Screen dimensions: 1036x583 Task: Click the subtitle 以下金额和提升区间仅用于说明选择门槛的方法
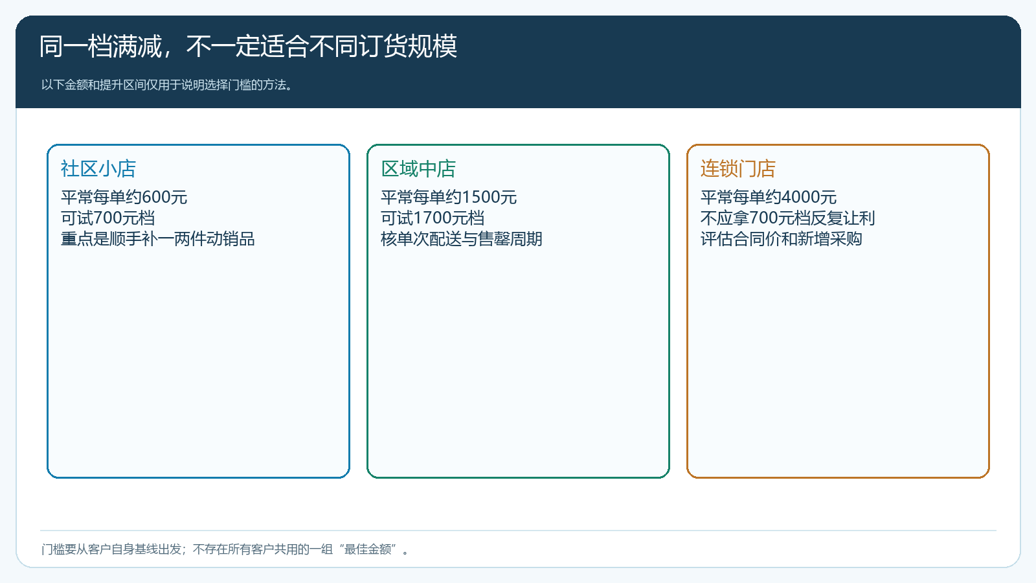click(x=166, y=85)
